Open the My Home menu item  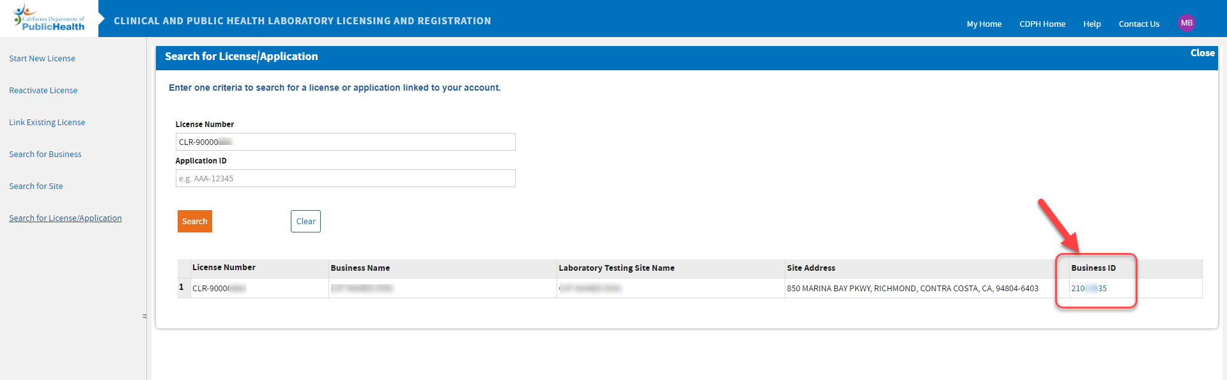click(984, 24)
